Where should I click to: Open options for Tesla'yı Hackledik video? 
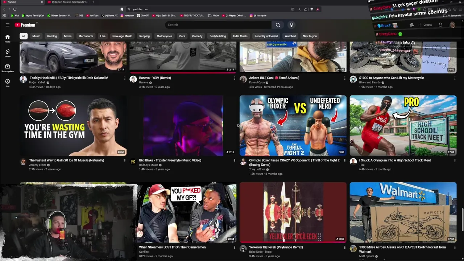click(x=125, y=78)
